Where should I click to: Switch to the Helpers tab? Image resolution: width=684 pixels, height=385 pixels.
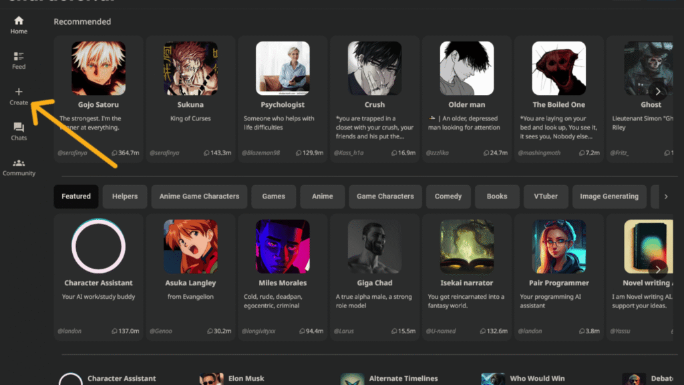[125, 197]
